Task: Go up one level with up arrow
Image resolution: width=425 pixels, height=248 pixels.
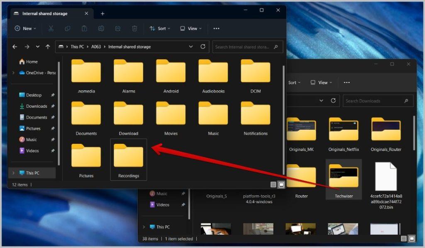Action: (48, 47)
